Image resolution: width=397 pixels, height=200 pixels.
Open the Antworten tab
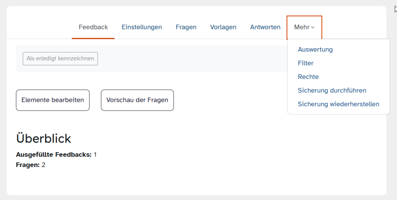[265, 27]
